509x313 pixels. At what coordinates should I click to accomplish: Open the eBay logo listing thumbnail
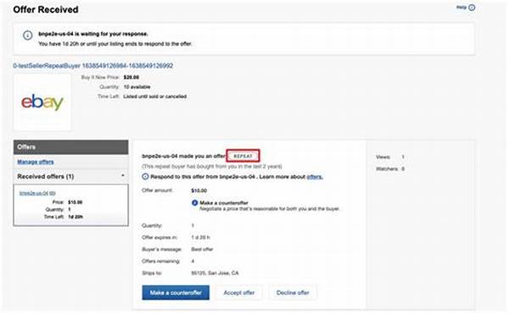point(42,102)
